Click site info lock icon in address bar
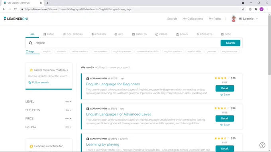Screen dimensions: 271x152 [x=22, y=9]
